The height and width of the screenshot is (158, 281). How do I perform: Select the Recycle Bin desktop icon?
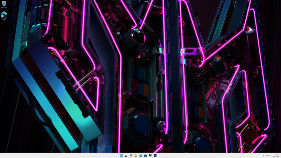(x=4, y=5)
